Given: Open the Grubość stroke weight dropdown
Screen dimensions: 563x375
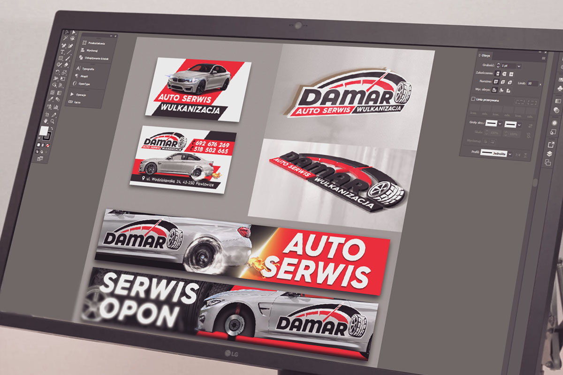Looking at the screenshot, I should click(519, 67).
